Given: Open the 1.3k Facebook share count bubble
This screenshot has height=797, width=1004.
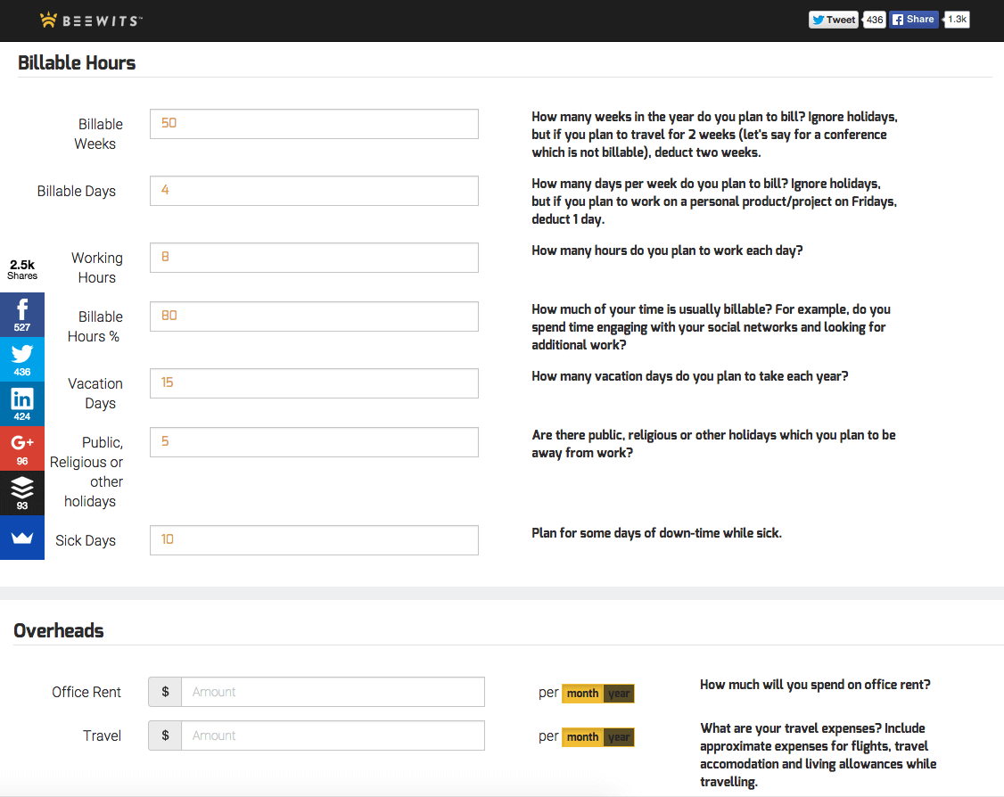Looking at the screenshot, I should tap(957, 20).
